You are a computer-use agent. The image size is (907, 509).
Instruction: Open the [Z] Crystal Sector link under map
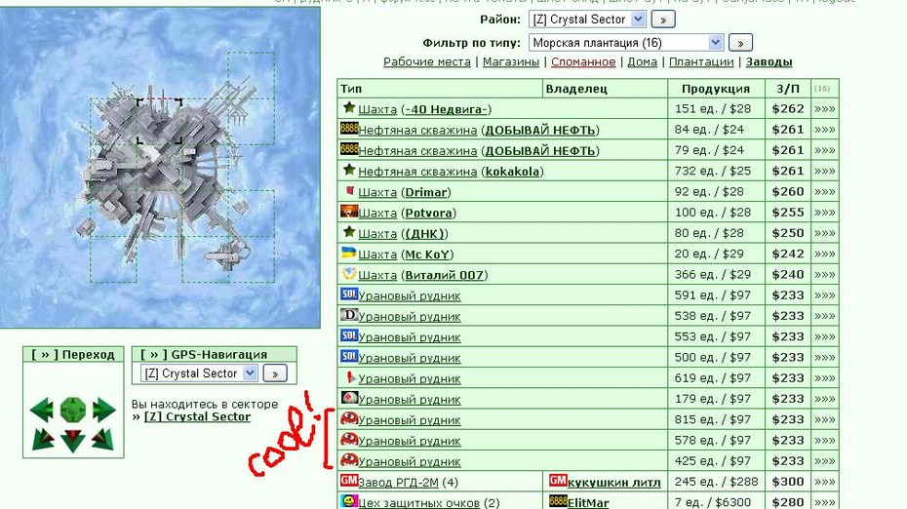[197, 416]
